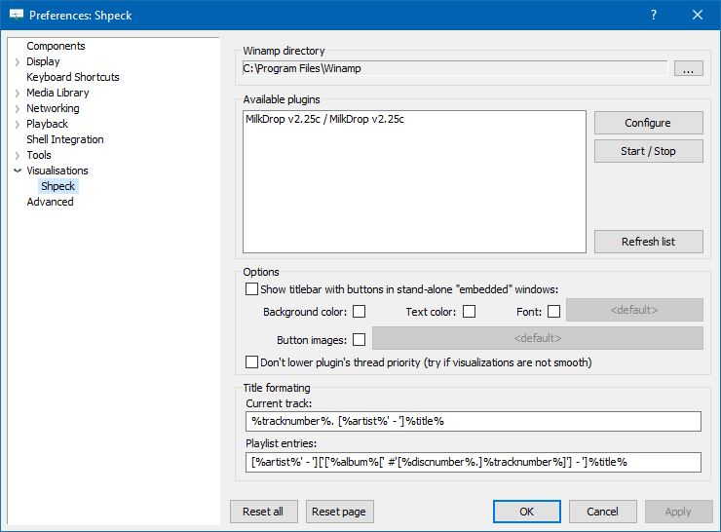Screen dimensions: 721x532
Task: Click the Refresh list button
Action: click(648, 242)
